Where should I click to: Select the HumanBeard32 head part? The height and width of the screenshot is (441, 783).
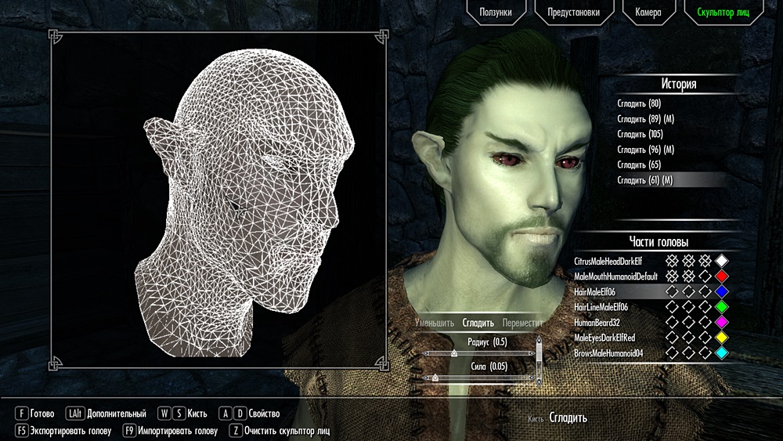[x=597, y=322]
